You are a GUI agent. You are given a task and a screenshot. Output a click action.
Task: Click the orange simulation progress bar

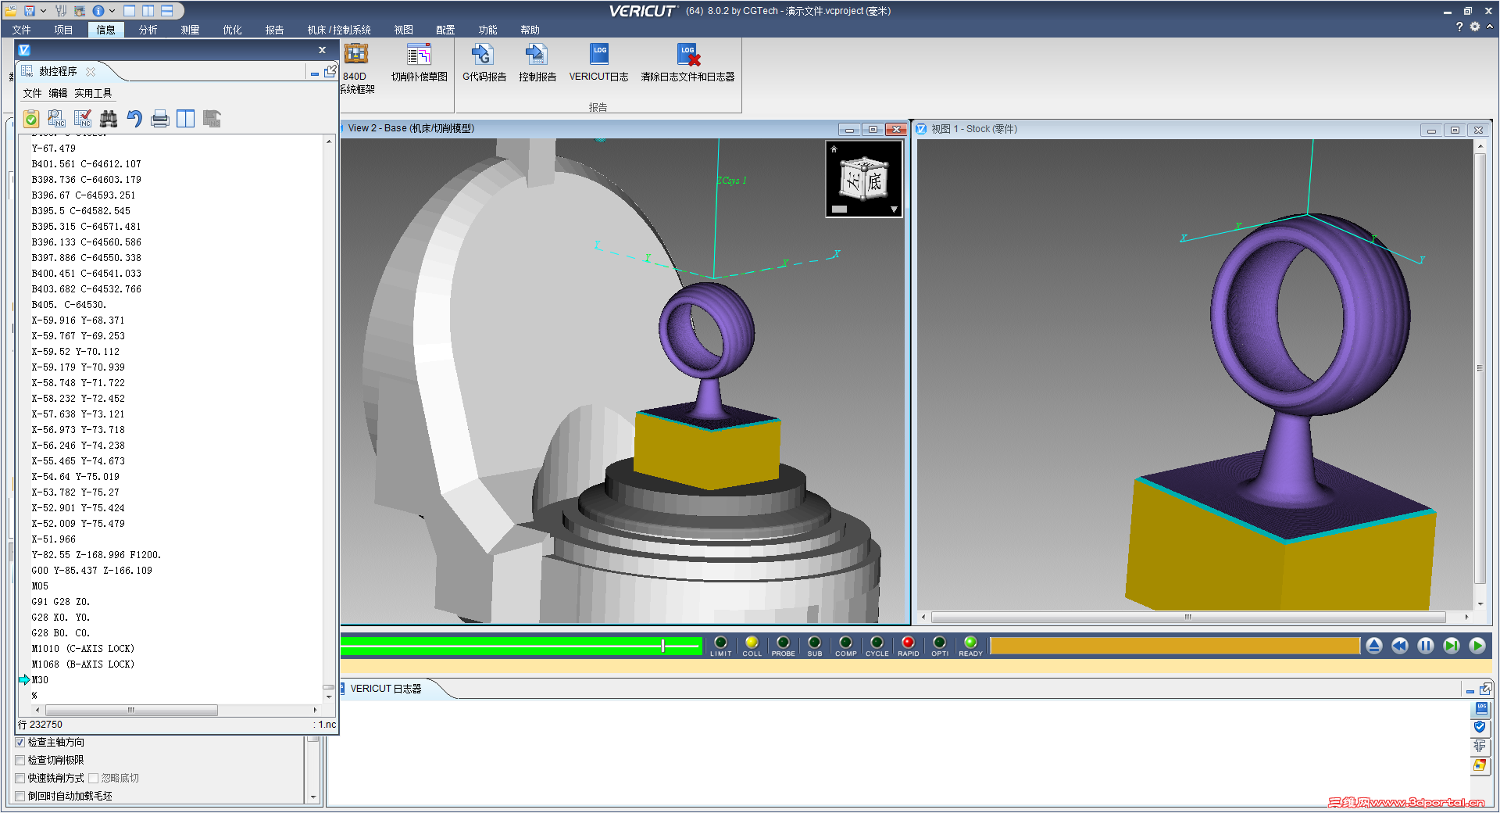pos(1175,646)
